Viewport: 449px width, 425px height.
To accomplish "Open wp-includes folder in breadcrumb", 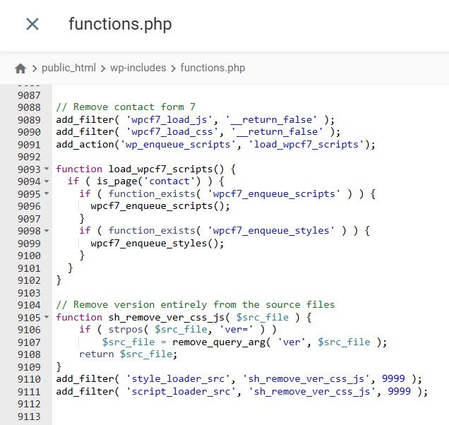I will (138, 68).
